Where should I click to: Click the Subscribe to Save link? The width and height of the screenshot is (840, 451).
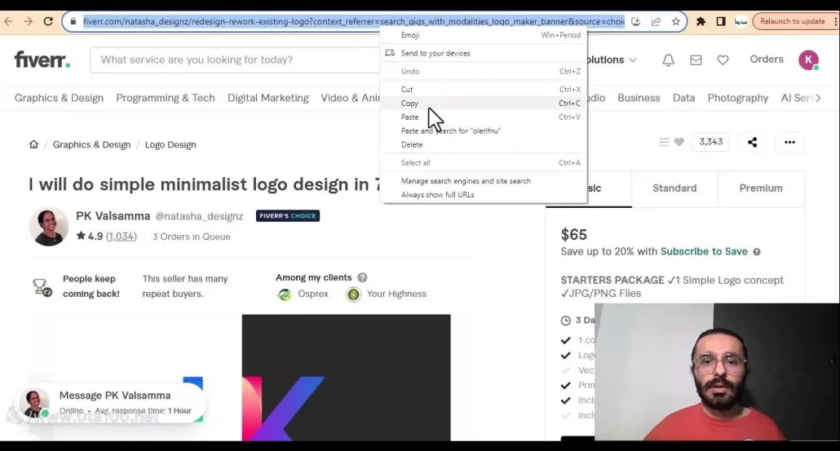704,251
